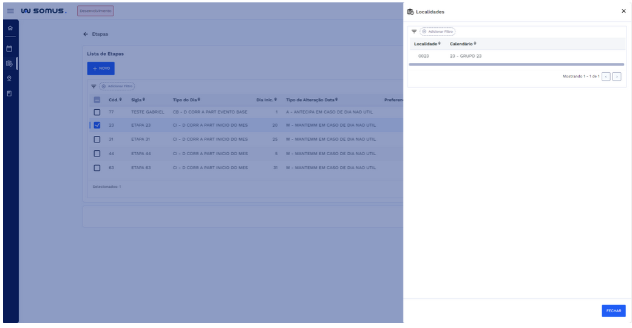Screen dimensions: 632x328
Task: Toggle the select-all checkbox in table header
Action: coord(97,99)
